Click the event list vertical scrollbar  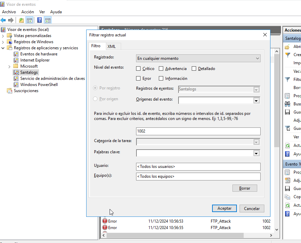click(277, 100)
